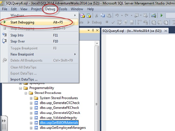Click the Paste toolbar icon
The image size is (175, 131).
tap(109, 15)
